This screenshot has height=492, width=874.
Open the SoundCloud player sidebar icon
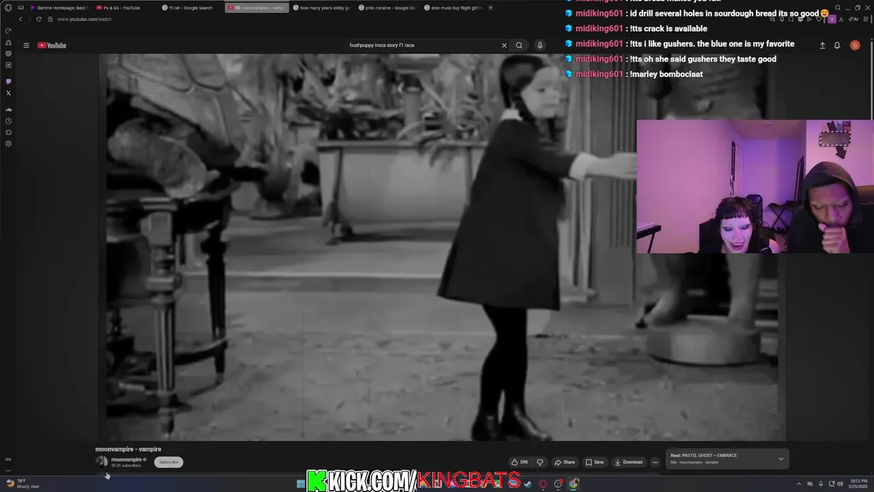(8, 109)
